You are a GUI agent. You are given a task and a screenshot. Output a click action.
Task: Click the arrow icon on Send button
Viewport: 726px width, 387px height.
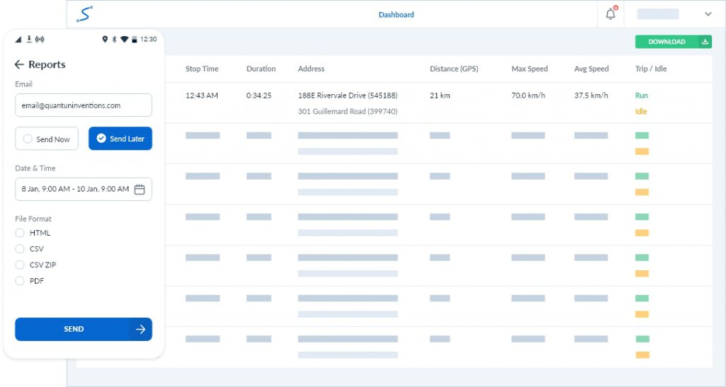(140, 329)
